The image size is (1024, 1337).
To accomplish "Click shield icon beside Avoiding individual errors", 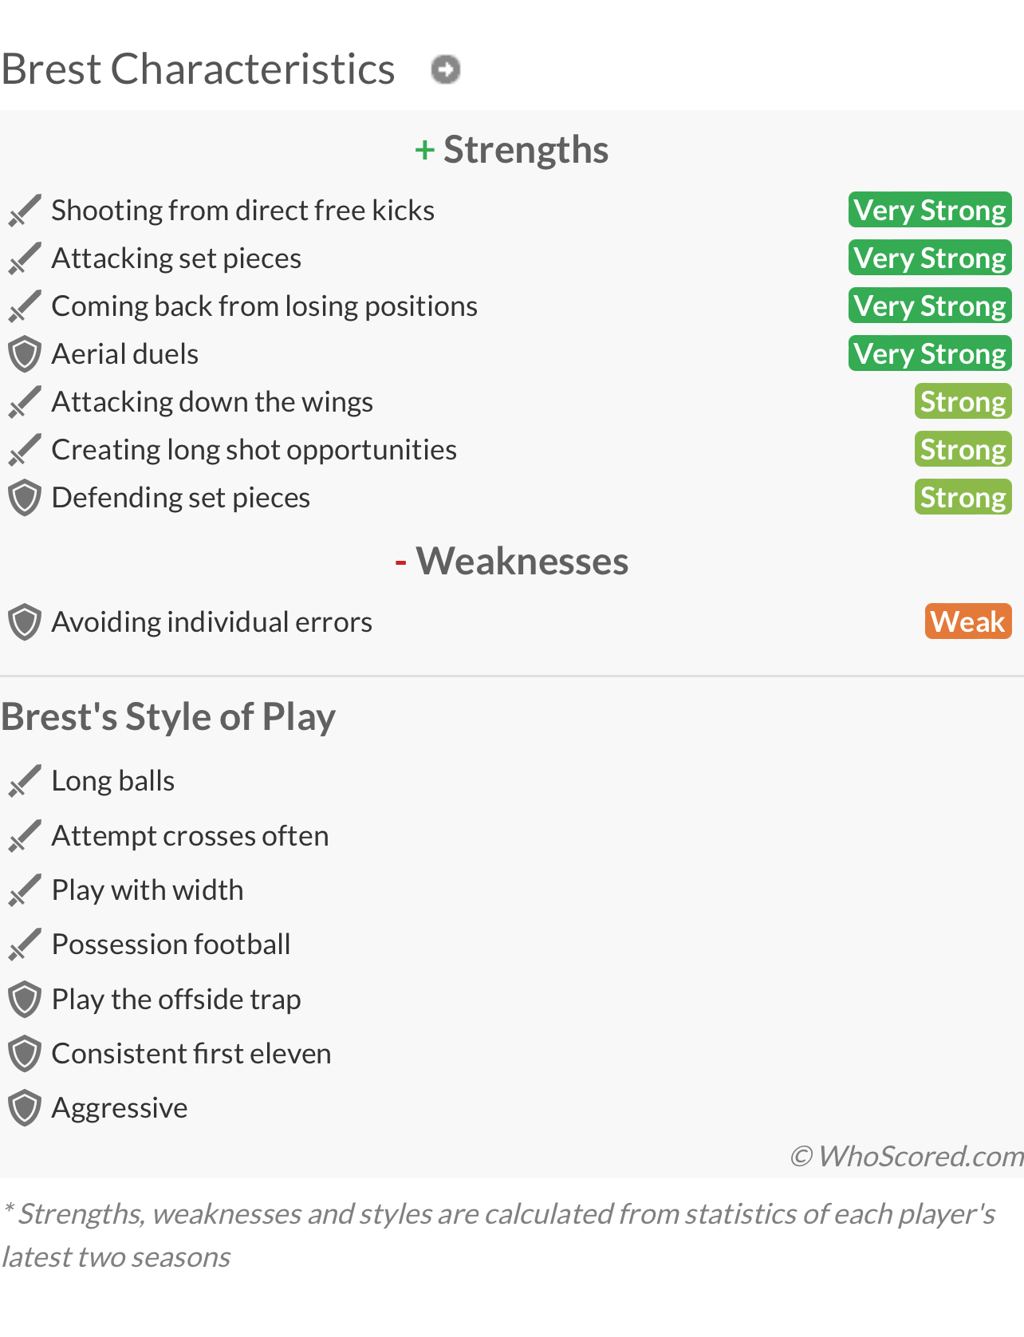I will coord(25,622).
